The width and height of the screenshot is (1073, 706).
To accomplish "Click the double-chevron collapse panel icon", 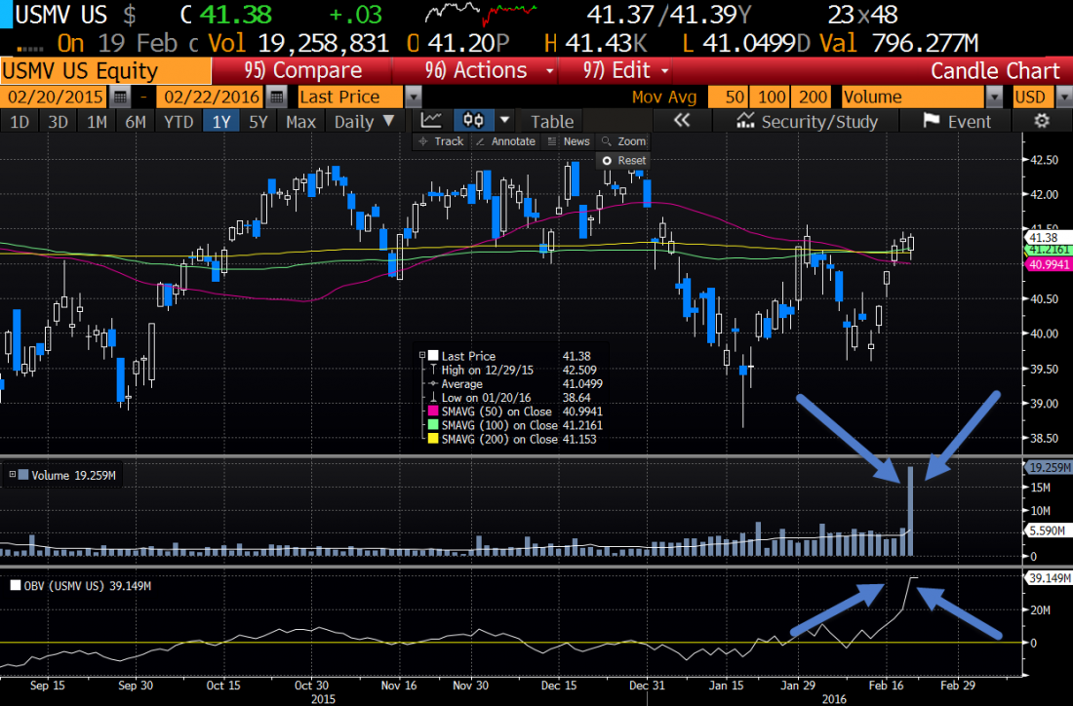I will pos(682,121).
